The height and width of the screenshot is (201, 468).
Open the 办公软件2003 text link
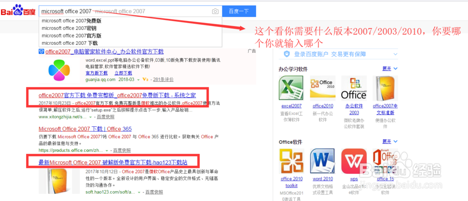click(354, 109)
